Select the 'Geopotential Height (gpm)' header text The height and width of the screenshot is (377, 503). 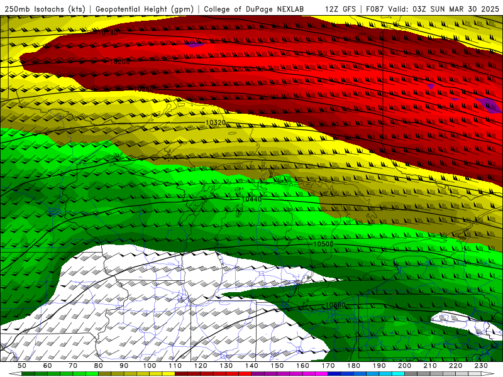tap(145, 9)
